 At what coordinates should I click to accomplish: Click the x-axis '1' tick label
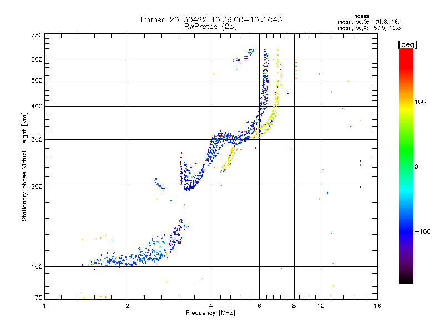tap(44, 306)
